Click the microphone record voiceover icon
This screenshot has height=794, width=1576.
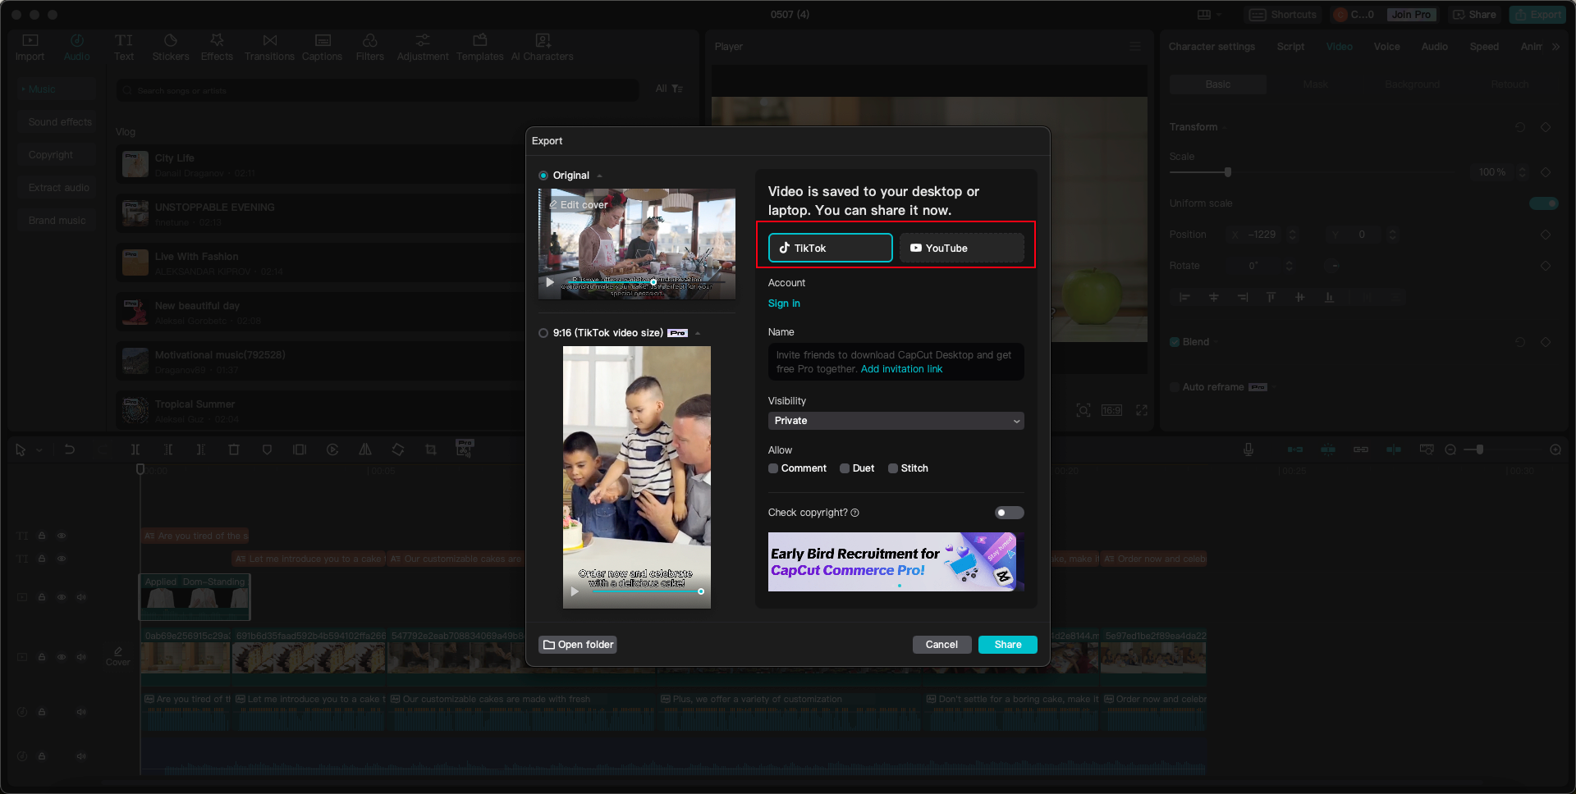pos(1248,449)
